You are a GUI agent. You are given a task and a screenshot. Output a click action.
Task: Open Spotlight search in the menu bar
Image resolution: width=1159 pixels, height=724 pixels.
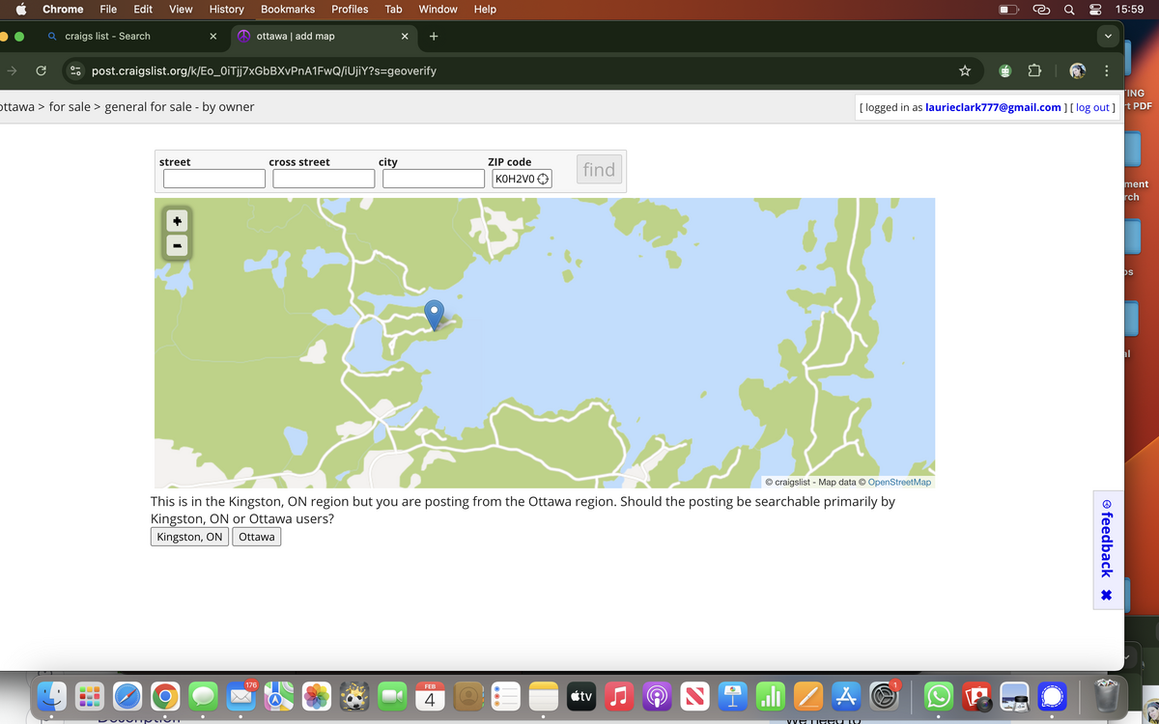pos(1069,10)
